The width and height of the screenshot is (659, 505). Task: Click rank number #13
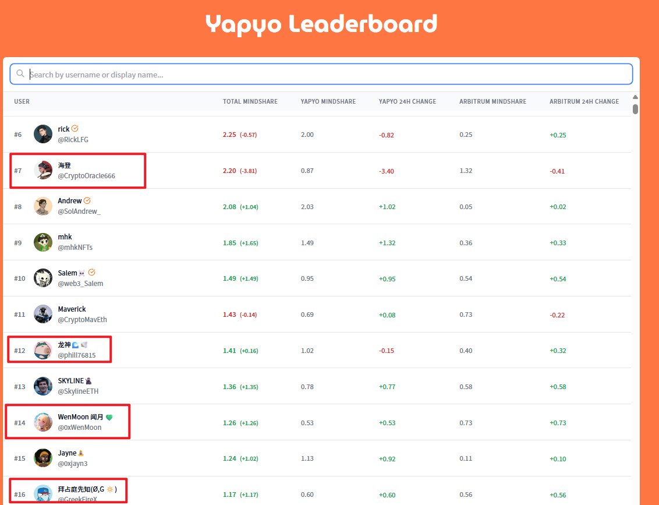click(19, 387)
